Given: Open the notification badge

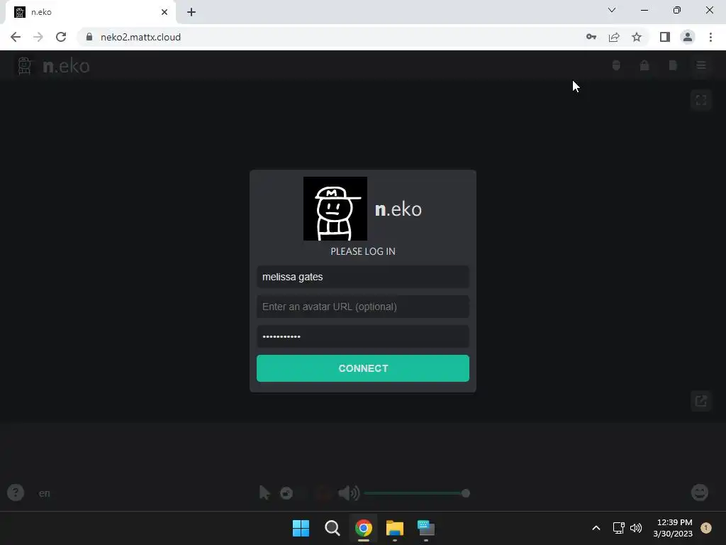Looking at the screenshot, I should click(705, 528).
